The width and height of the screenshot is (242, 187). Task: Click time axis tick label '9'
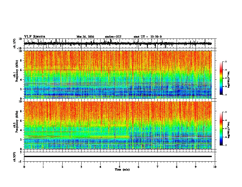pyautogui.click(x=196, y=167)
